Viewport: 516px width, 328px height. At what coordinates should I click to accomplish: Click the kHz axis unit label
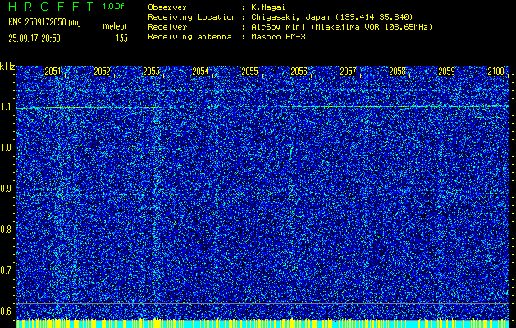click(x=7, y=66)
